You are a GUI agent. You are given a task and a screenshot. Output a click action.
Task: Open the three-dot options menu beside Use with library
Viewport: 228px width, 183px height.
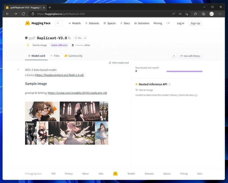(174, 56)
